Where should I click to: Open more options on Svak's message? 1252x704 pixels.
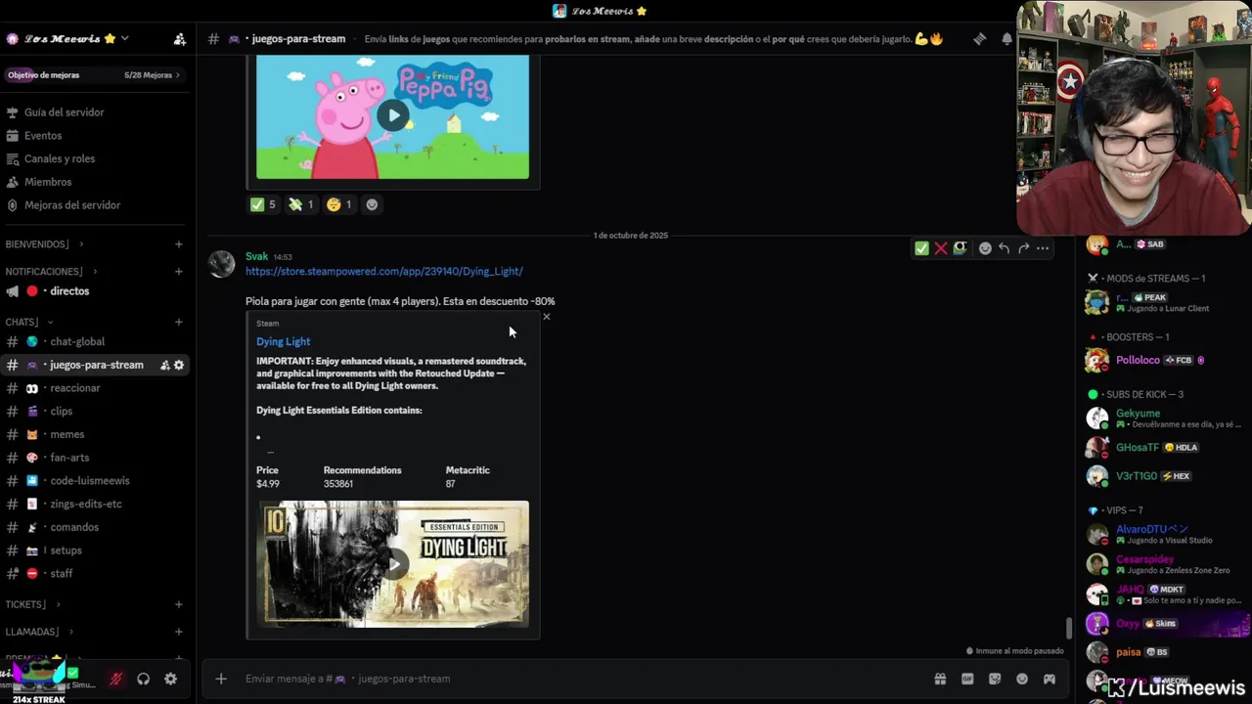click(1043, 248)
